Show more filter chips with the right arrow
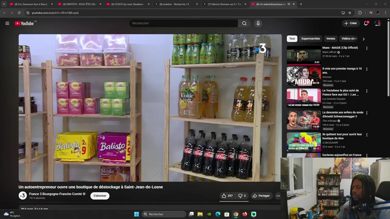 coord(363,39)
